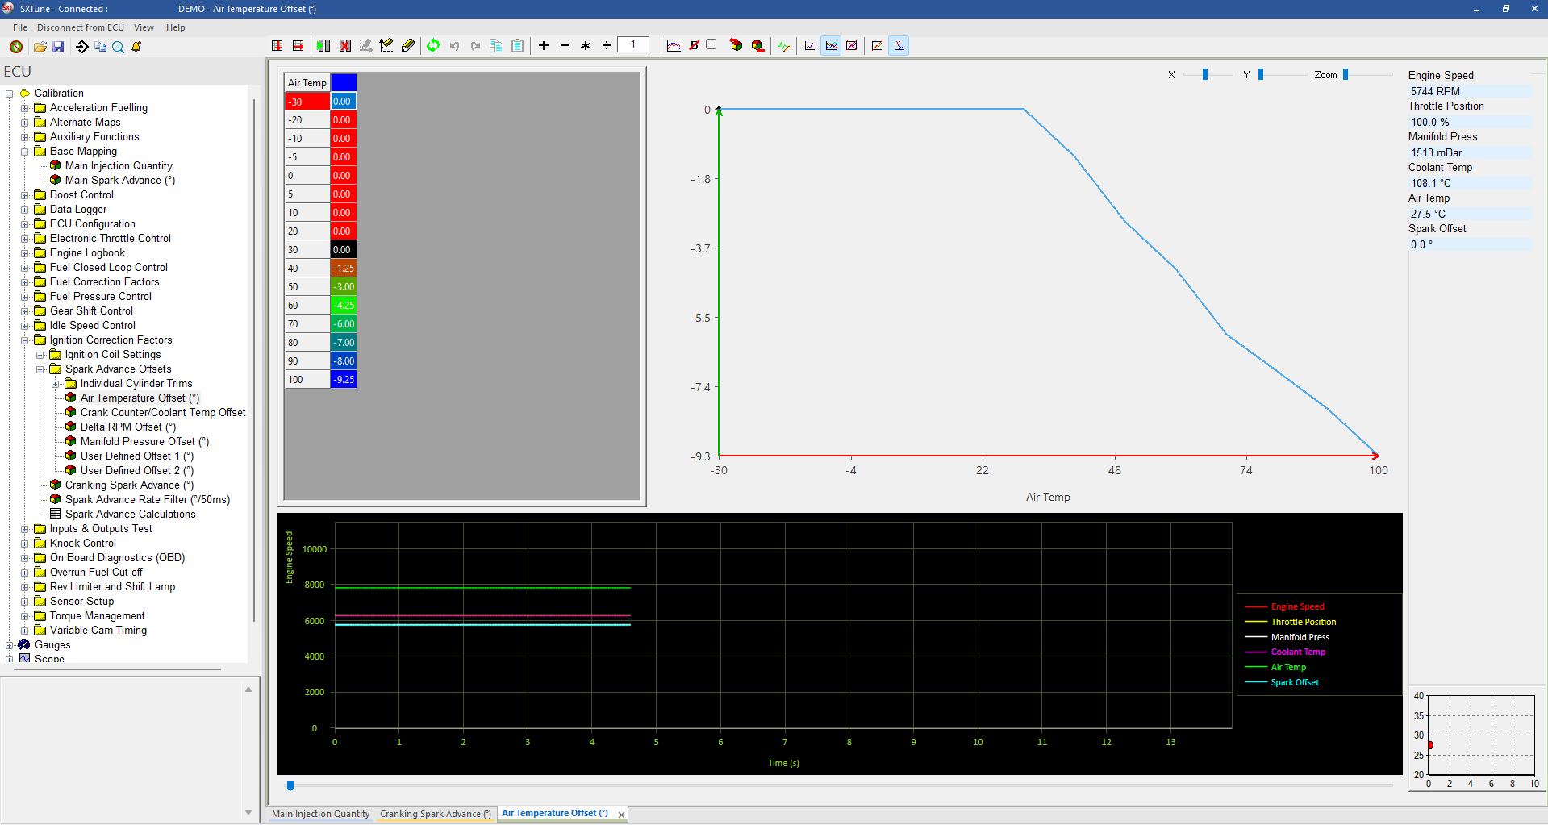Click the single line chart icon
This screenshot has width=1548, height=825.
[810, 46]
